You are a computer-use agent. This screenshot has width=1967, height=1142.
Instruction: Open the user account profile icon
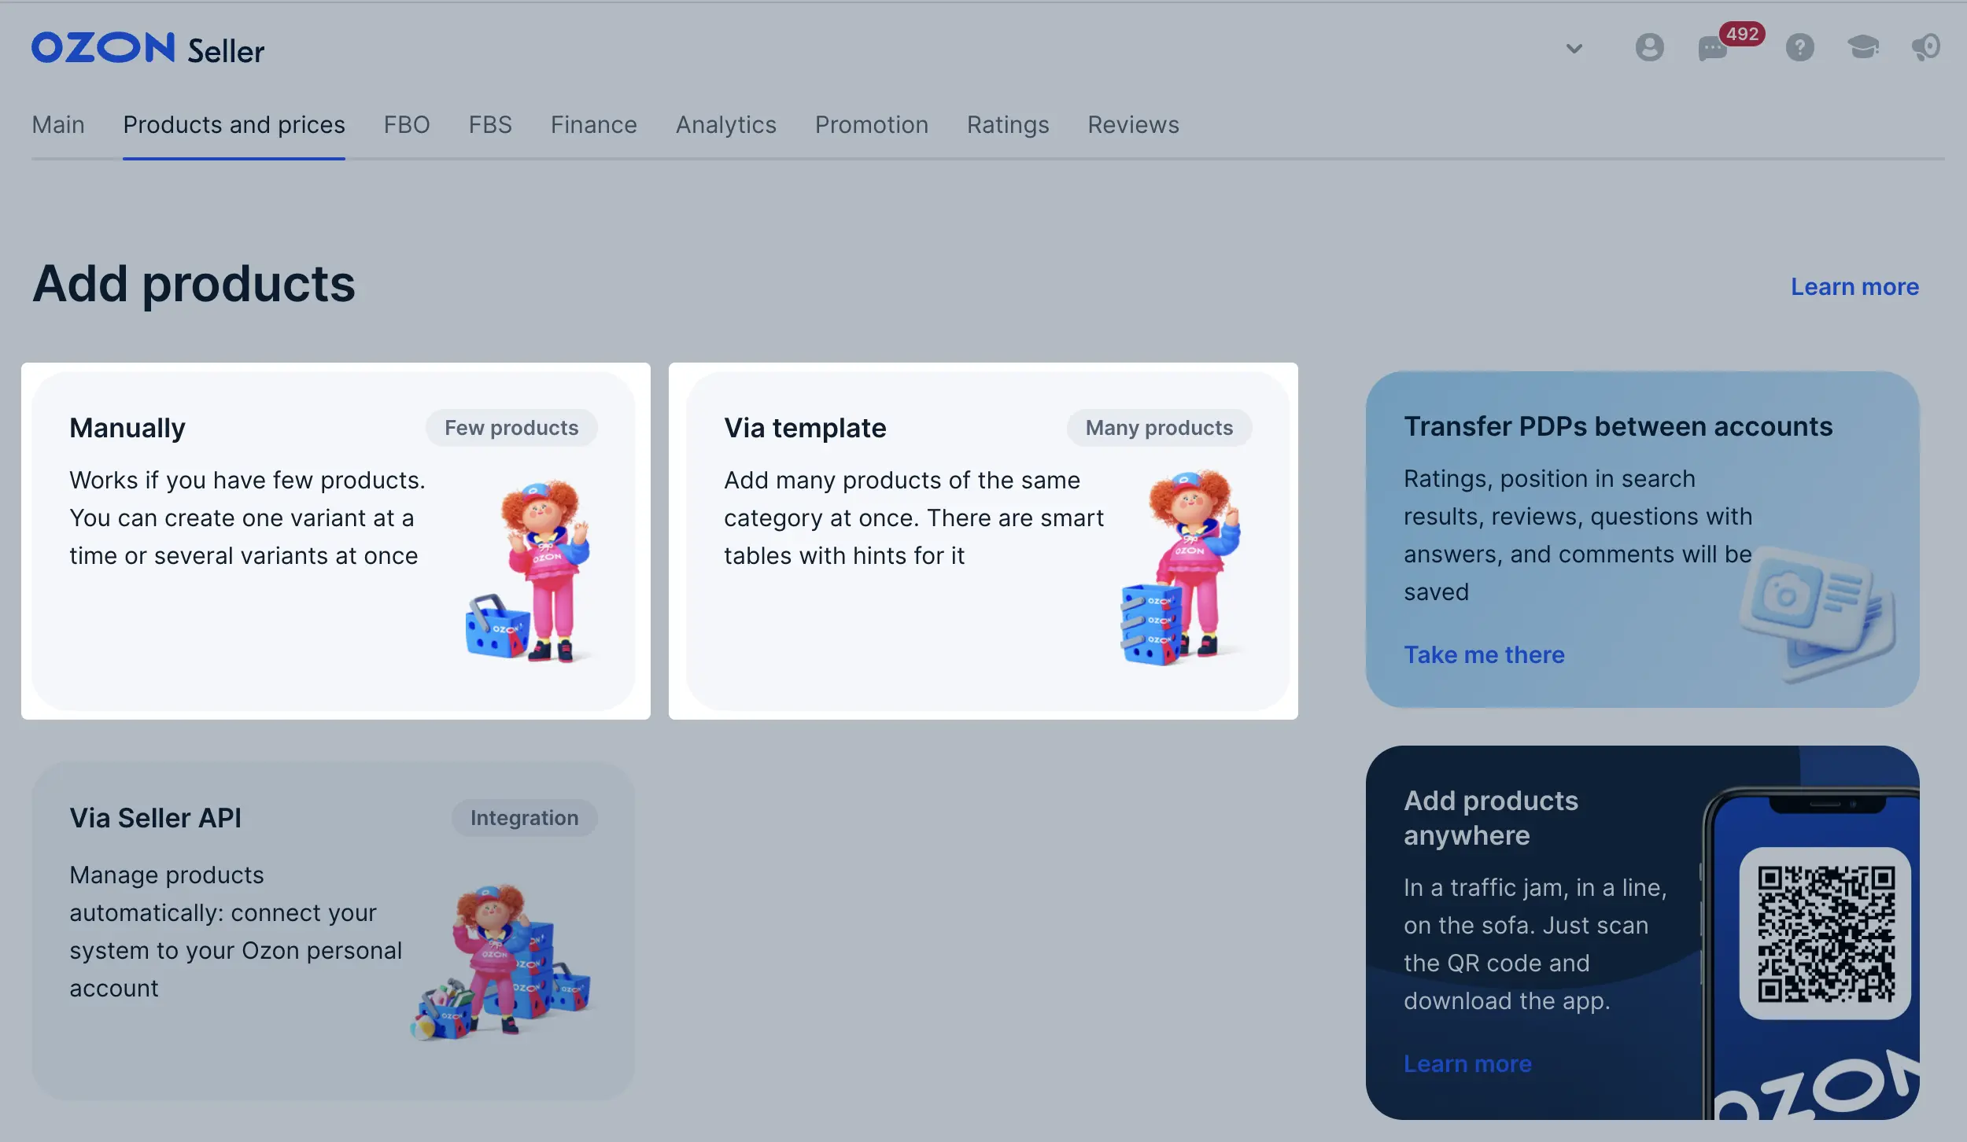(1649, 46)
